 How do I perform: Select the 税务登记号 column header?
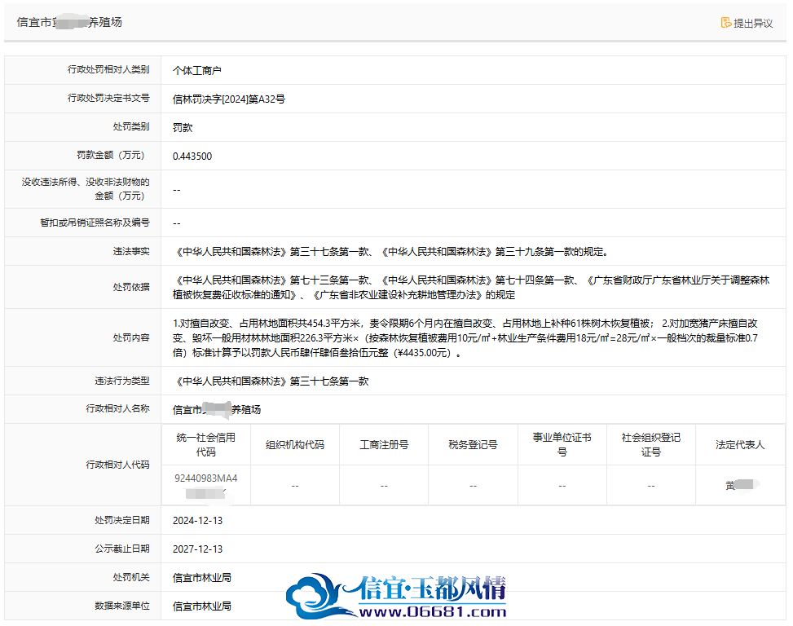473,445
